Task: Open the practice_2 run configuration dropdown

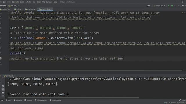Action: point(160,5)
